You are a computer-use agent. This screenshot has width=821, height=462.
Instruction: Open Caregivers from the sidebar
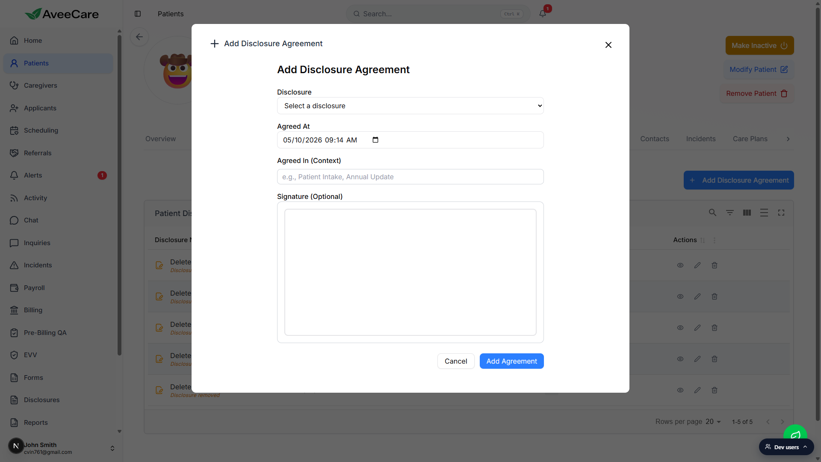[x=58, y=86]
